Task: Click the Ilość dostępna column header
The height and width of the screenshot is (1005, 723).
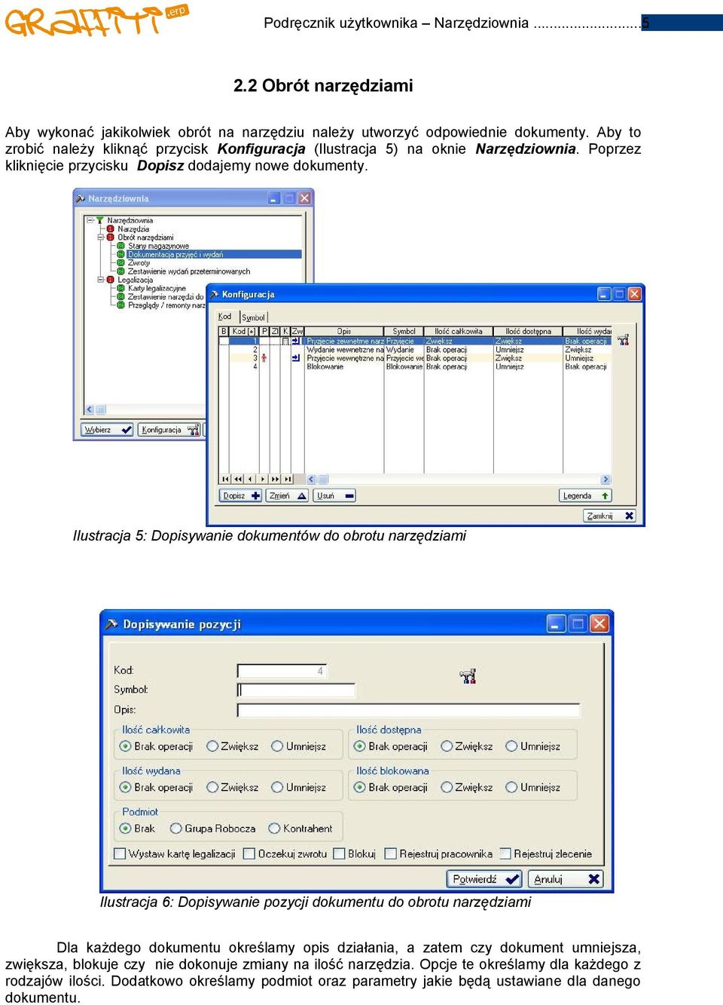Action: tap(529, 331)
